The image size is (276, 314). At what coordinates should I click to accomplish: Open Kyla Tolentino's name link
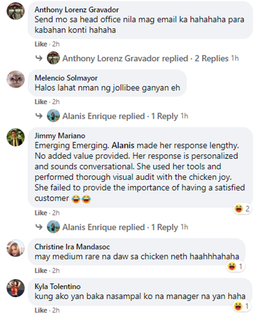point(57,287)
